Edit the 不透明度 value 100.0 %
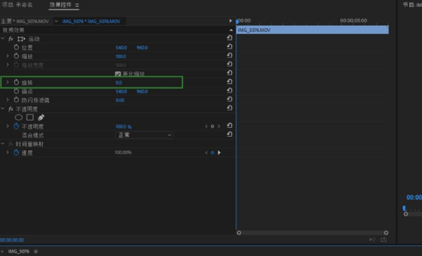The image size is (422, 256). coord(123,127)
